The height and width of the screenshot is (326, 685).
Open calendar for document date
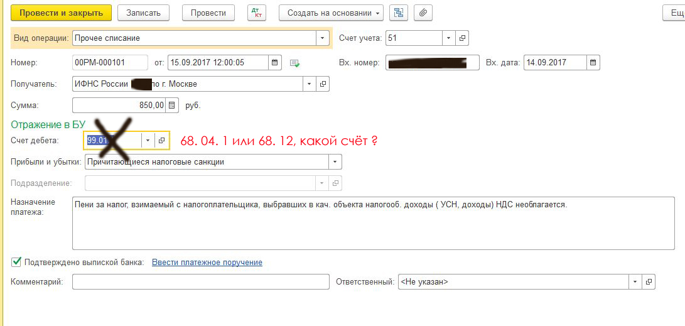point(275,62)
